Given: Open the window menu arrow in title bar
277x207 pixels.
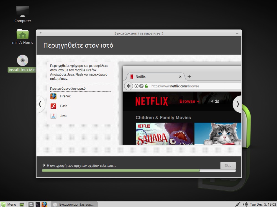Looking at the screenshot, I should (x=40, y=33).
